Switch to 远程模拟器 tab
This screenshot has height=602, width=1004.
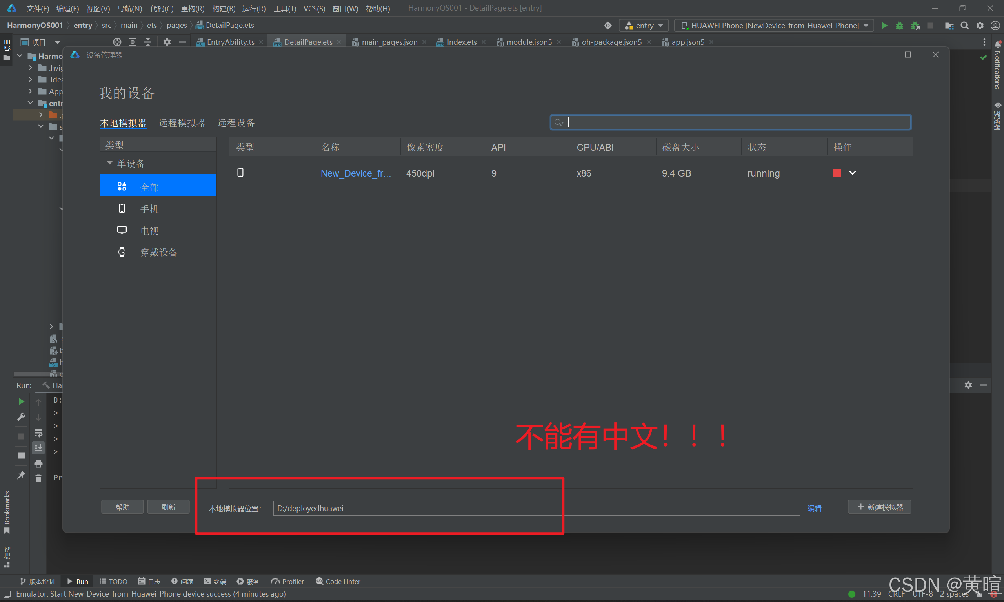pos(182,123)
